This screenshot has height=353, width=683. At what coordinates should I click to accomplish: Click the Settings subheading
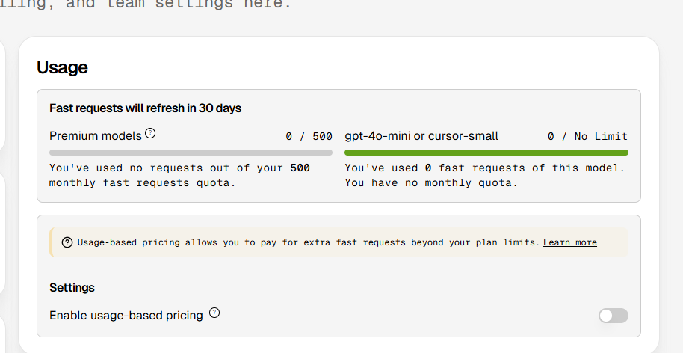tap(72, 288)
